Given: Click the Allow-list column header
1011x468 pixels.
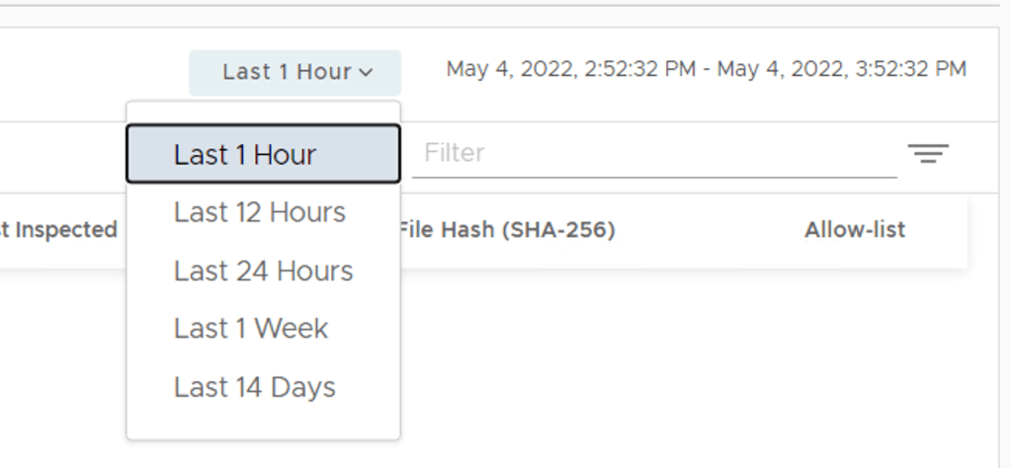Looking at the screenshot, I should [x=855, y=230].
